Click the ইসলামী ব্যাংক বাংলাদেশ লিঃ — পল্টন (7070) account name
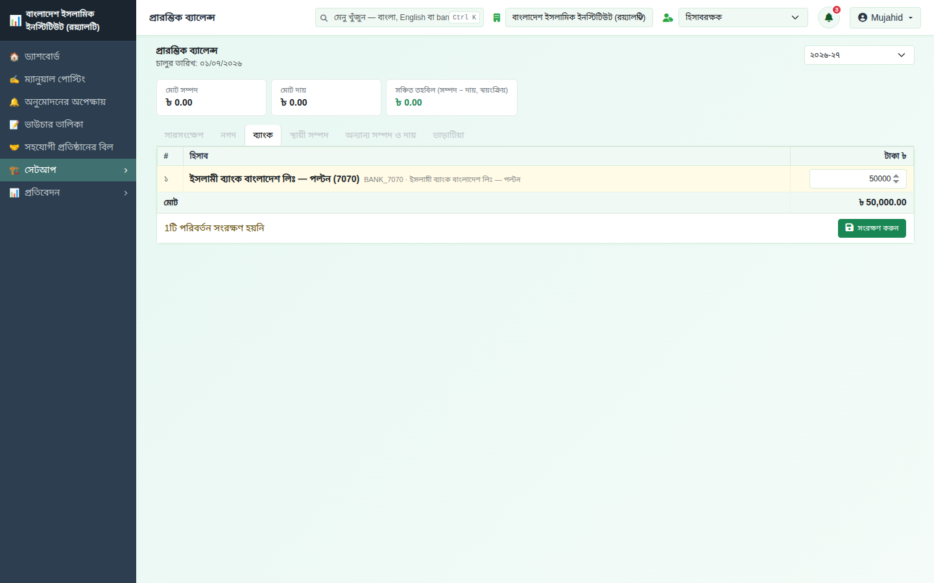934x583 pixels. click(274, 179)
